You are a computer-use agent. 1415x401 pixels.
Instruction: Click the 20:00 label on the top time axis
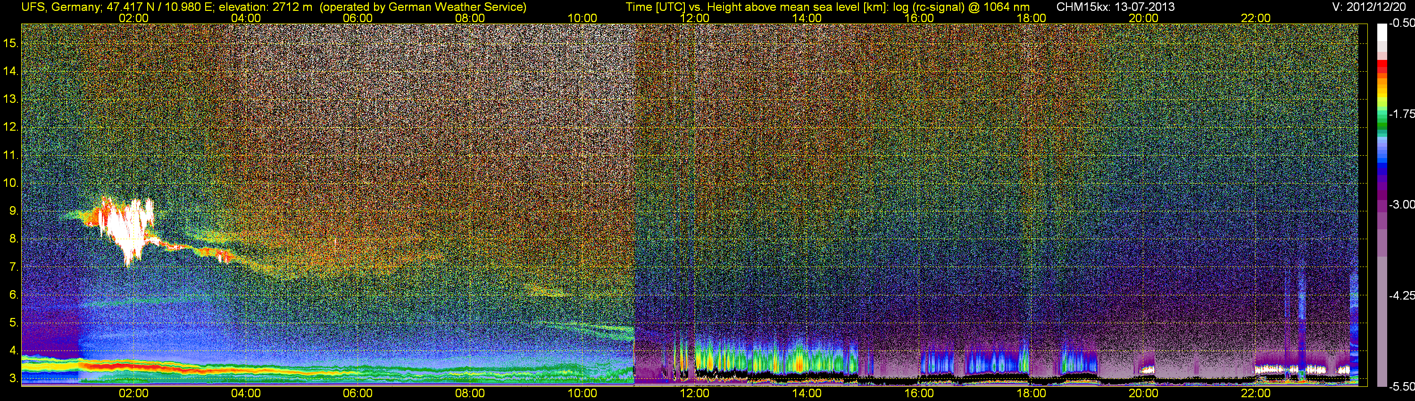(1144, 18)
